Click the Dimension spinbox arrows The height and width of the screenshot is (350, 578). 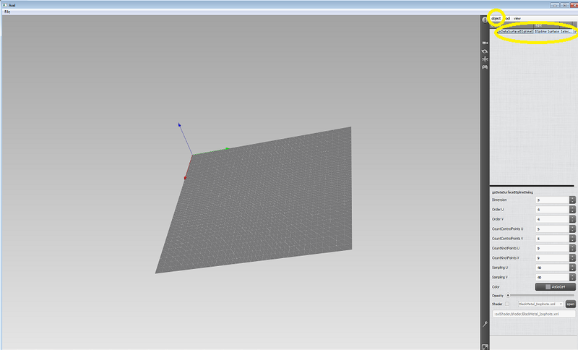pyautogui.click(x=572, y=200)
